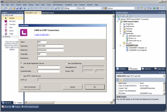
Task: Open the Output tab
Action: [x=16, y=107]
